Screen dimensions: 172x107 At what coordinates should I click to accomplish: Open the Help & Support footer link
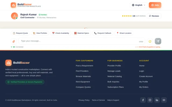coord(113,100)
